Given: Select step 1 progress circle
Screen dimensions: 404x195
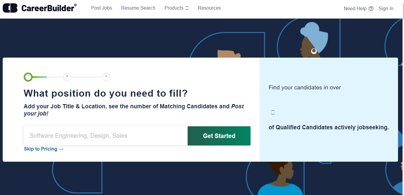Looking at the screenshot, I should click(x=28, y=77).
